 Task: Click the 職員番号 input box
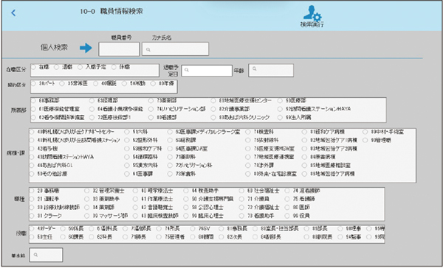[119, 49]
